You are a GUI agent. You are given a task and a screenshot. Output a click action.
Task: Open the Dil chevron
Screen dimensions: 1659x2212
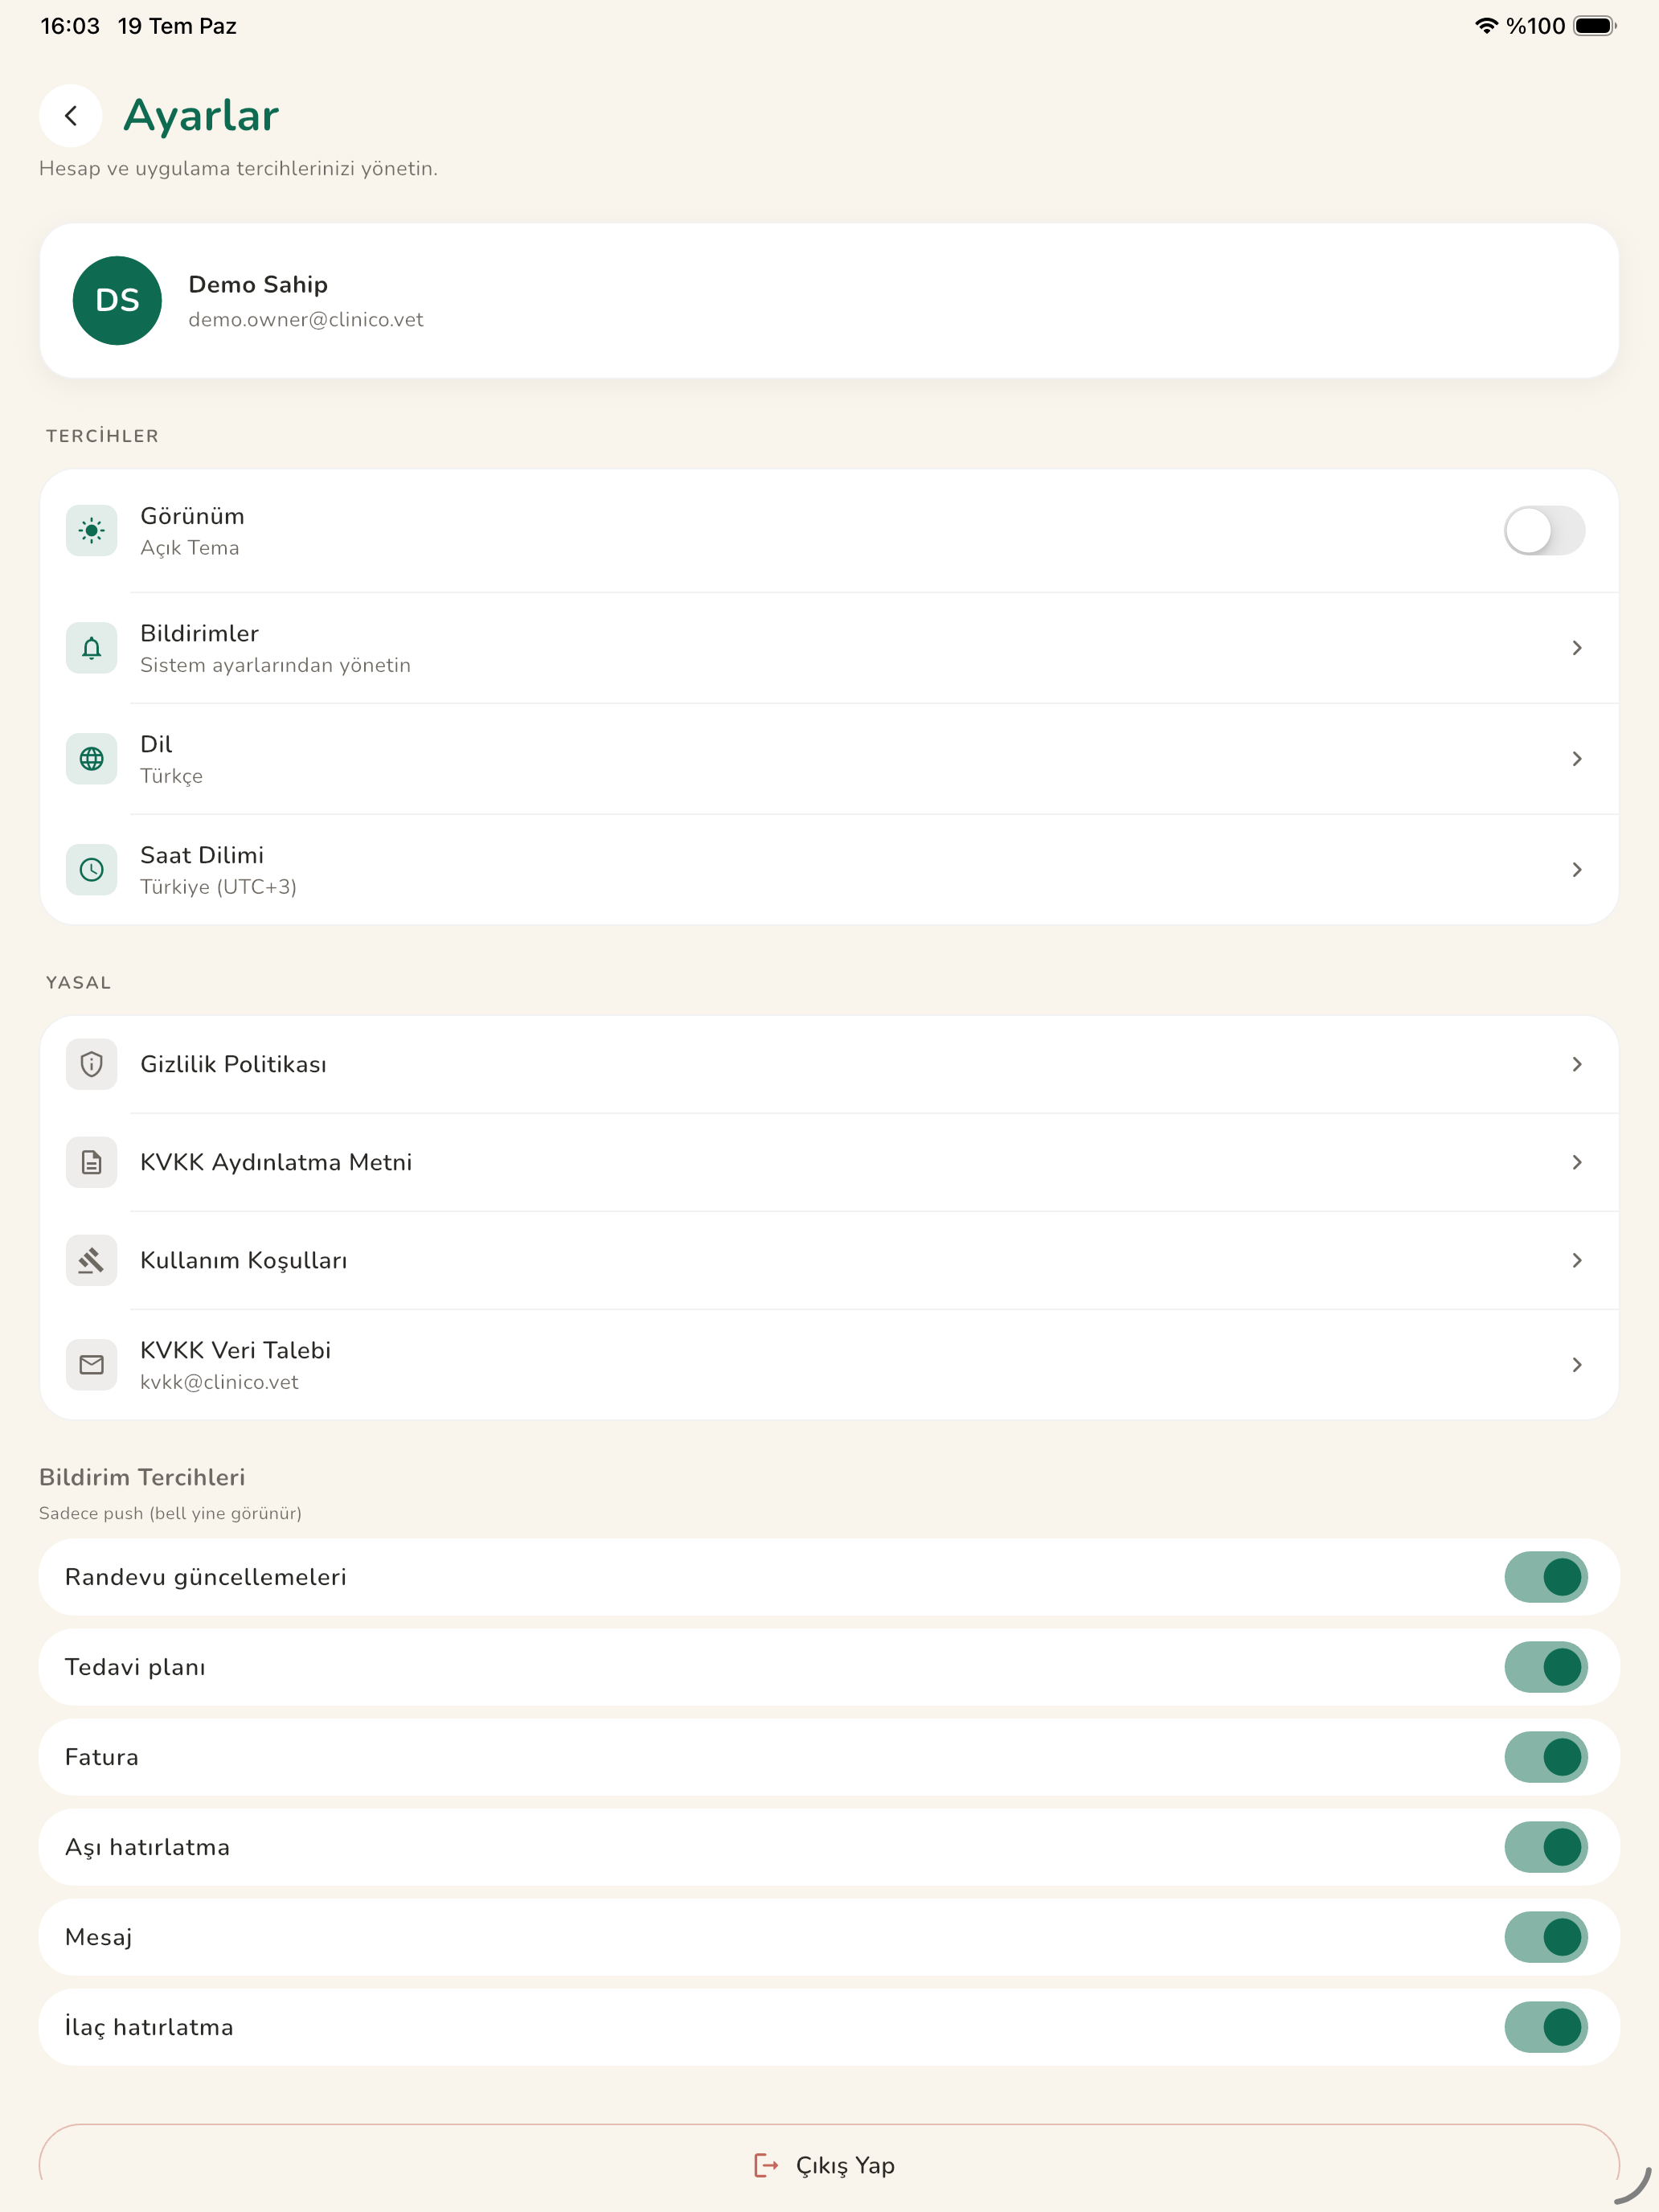(x=1577, y=759)
